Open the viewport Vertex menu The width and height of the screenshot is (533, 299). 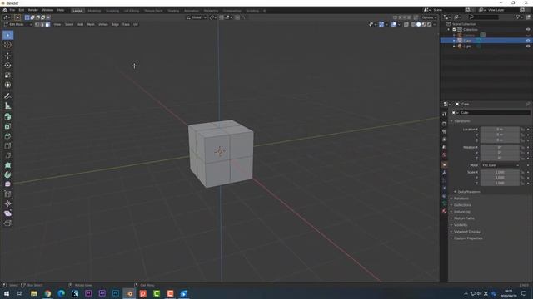pos(103,24)
